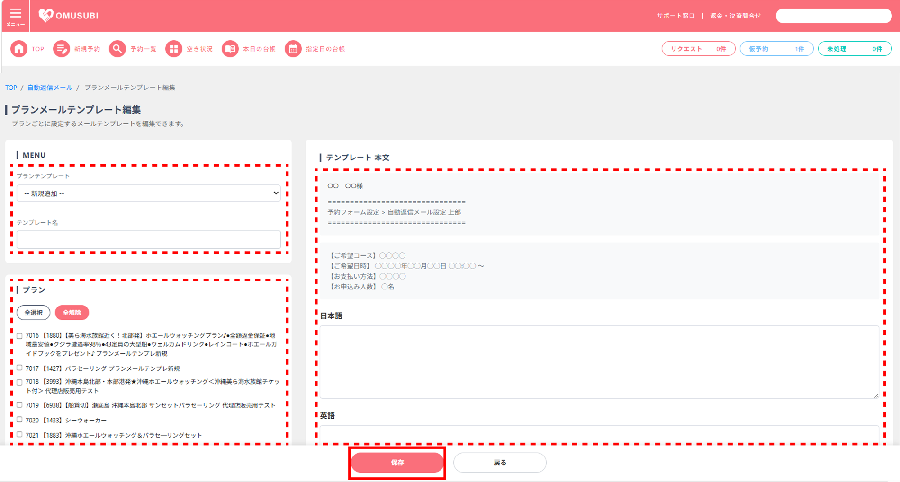
Task: Open 予約一覧 menu item
Action: pyautogui.click(x=144, y=49)
